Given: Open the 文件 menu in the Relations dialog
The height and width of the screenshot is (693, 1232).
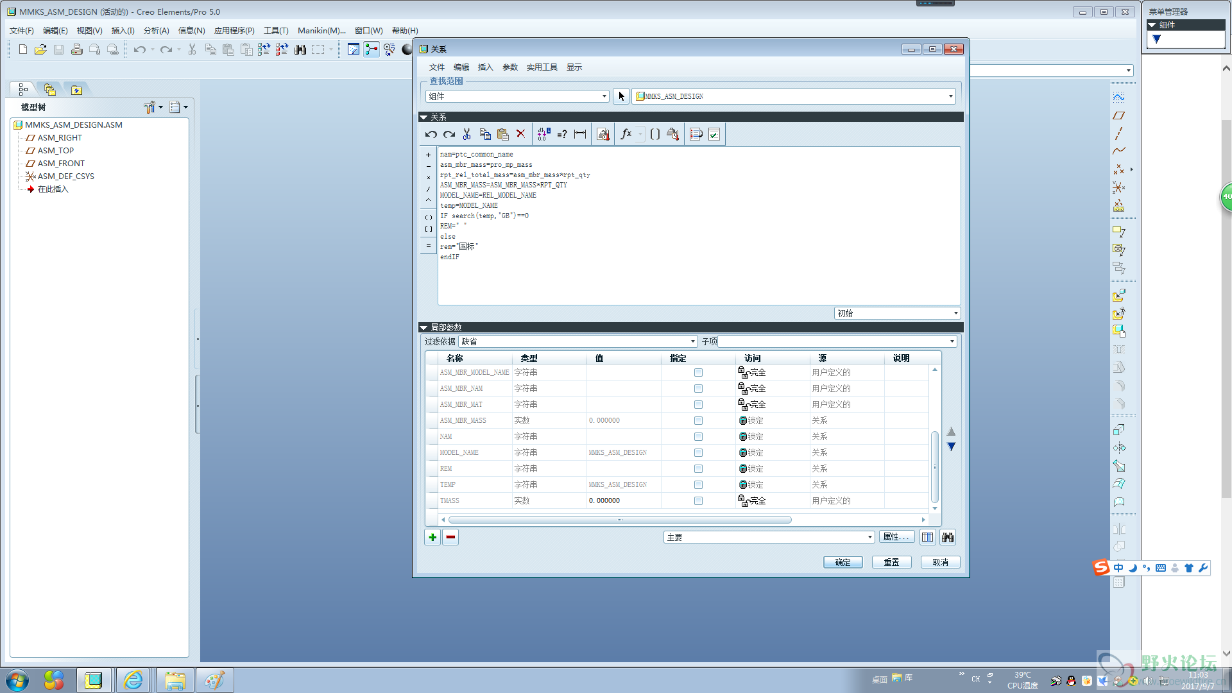Looking at the screenshot, I should click(x=437, y=67).
